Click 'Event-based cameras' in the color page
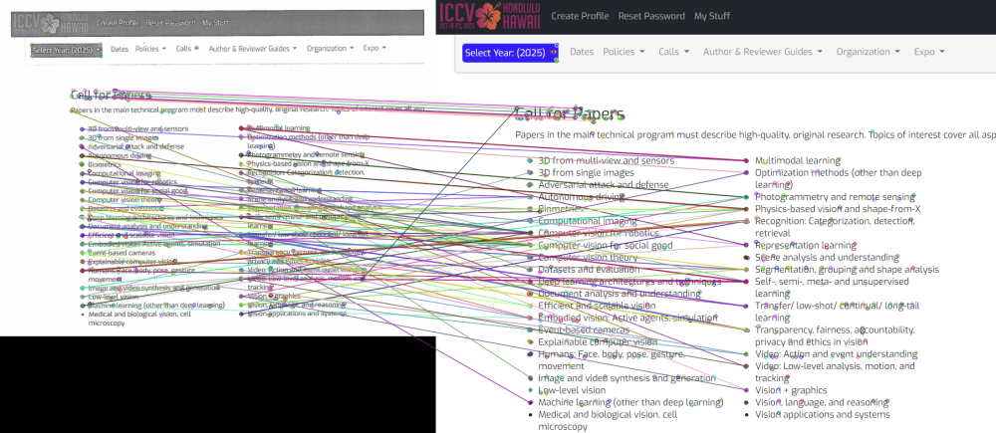 click(584, 329)
